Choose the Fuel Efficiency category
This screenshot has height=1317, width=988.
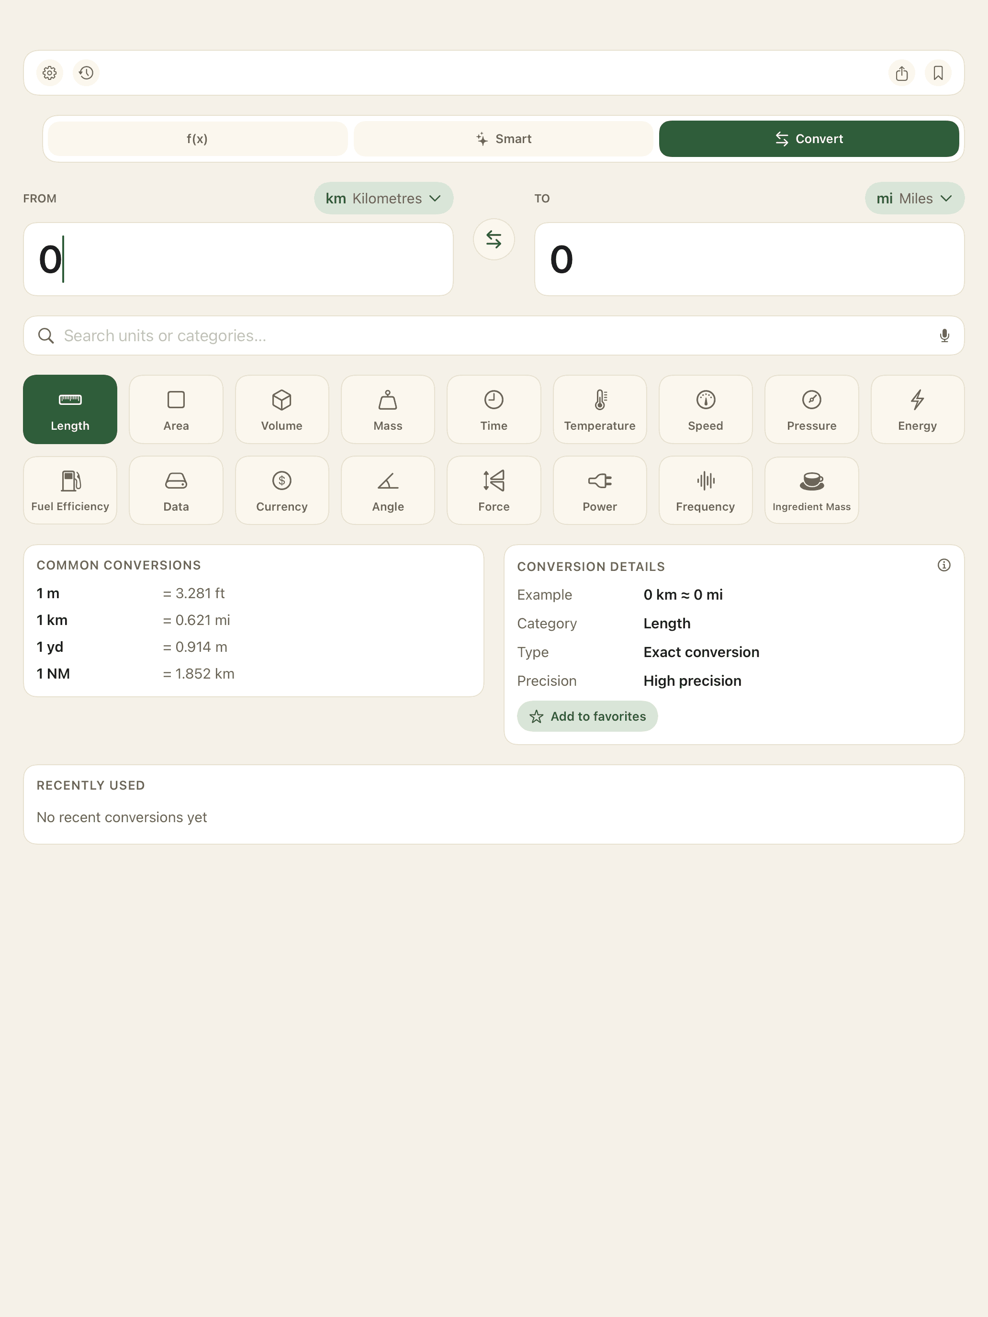[70, 490]
